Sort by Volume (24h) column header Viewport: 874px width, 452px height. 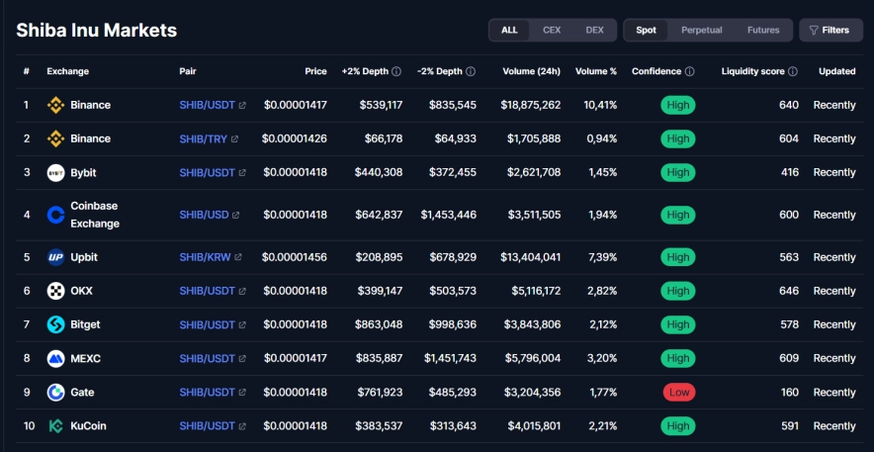pyautogui.click(x=533, y=71)
